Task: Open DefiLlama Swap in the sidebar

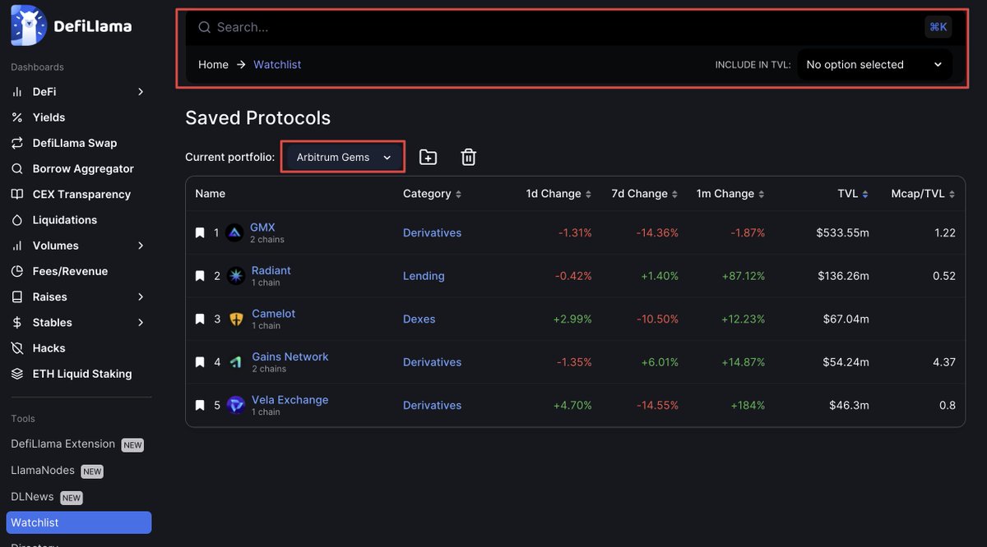Action: point(75,143)
